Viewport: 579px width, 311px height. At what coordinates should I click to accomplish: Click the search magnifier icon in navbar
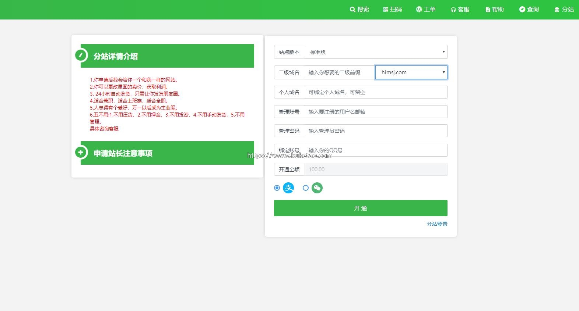coord(352,10)
